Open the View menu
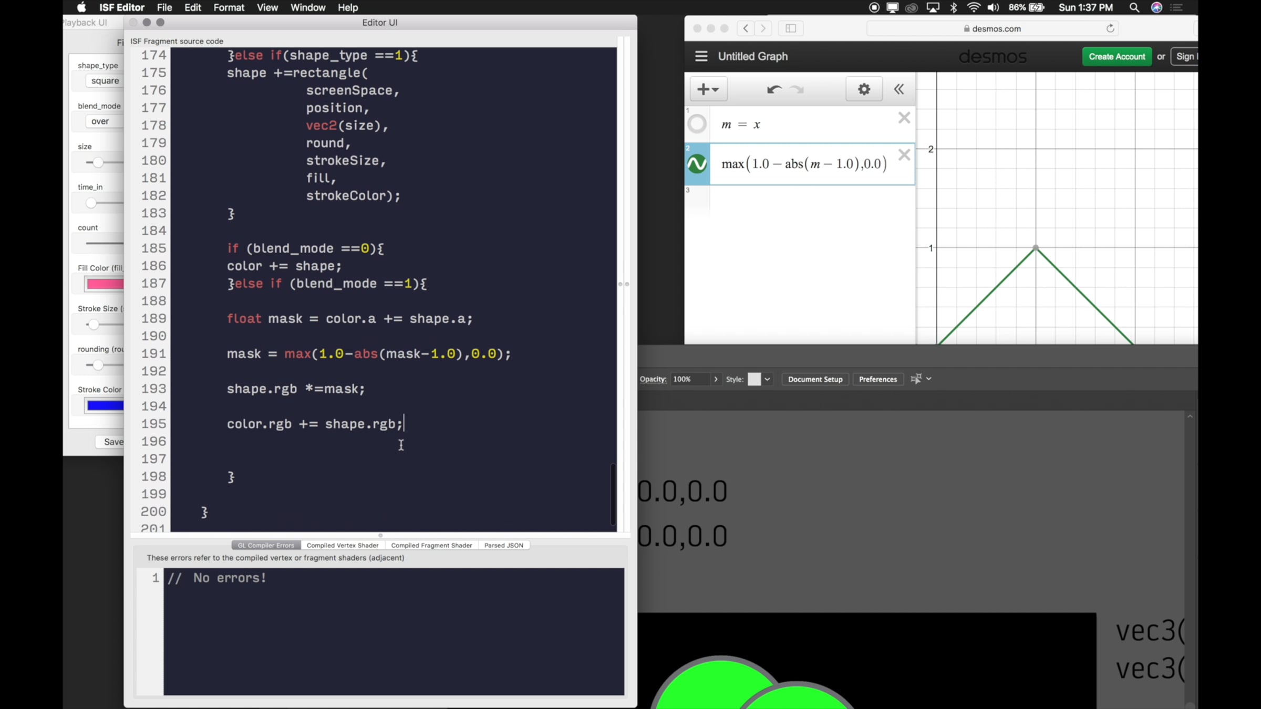The width and height of the screenshot is (1261, 709). (267, 7)
